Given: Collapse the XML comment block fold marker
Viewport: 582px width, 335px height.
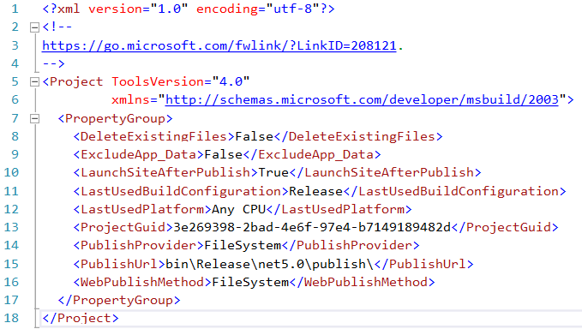Looking at the screenshot, I should coord(34,27).
